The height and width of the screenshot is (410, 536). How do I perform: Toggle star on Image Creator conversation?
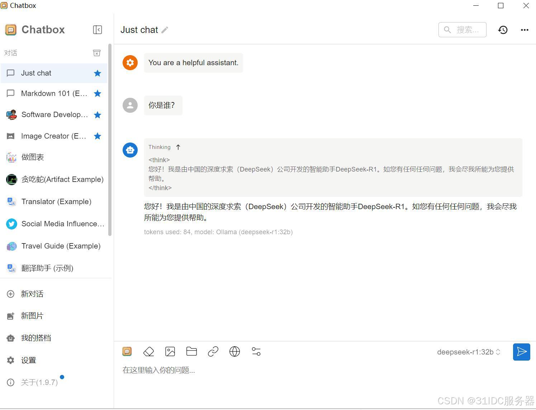pyautogui.click(x=98, y=136)
